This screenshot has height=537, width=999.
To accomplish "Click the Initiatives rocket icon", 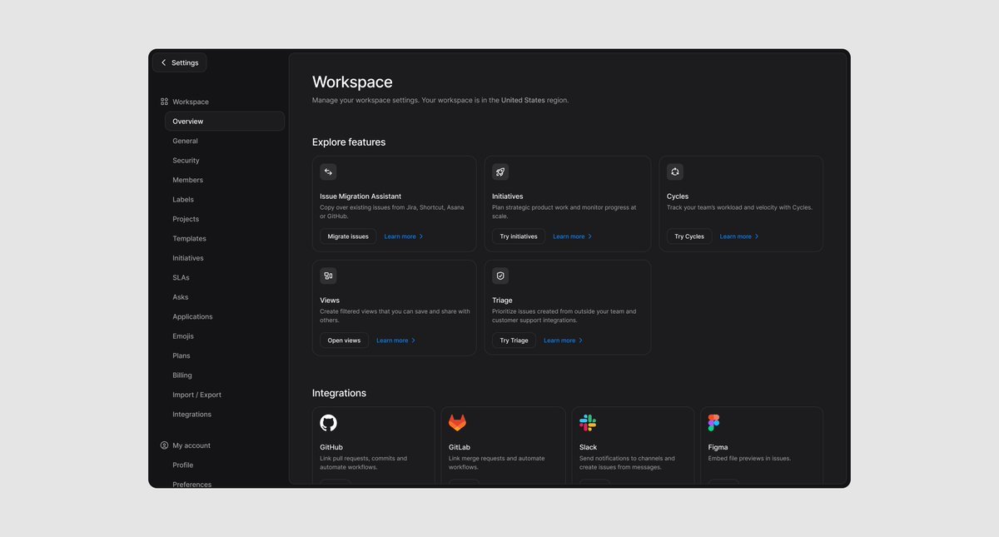I will click(500, 172).
